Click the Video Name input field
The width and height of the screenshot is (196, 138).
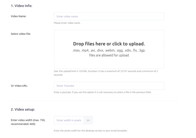[x=109, y=16]
